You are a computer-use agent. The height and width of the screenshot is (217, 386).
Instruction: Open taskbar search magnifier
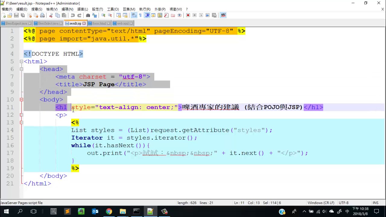pyautogui.click(x=20, y=211)
